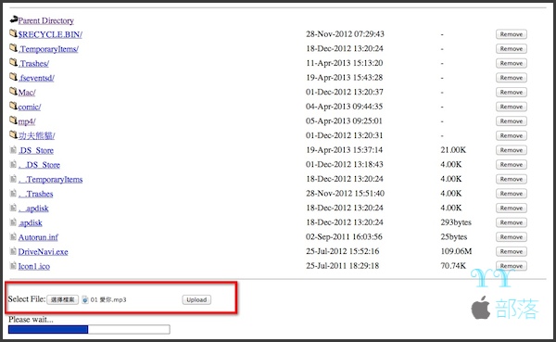Open the Autorun.inf file link
This screenshot has width=556, height=342.
coord(38,237)
